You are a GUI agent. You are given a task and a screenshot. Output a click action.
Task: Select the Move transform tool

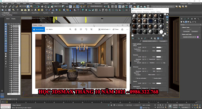[x=42, y=6]
